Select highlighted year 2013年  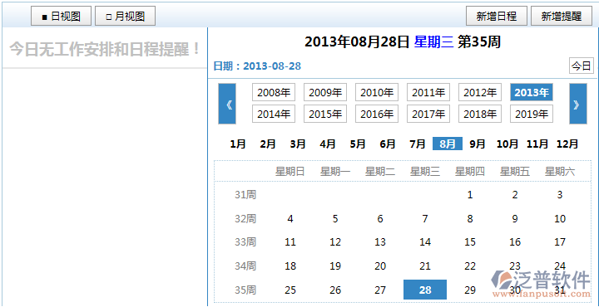(x=532, y=92)
